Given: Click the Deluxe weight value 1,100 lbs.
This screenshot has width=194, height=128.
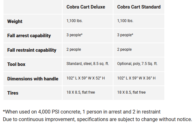Looking at the screenshot, I should point(75,21).
